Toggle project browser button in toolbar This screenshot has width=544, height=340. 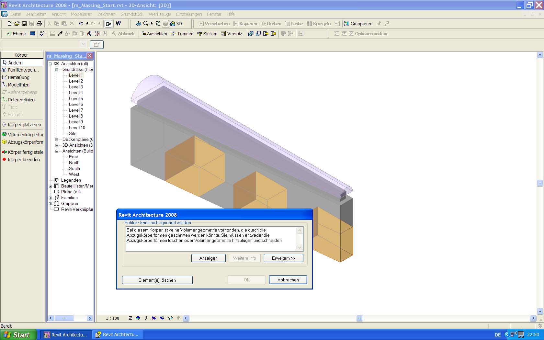coord(108,24)
